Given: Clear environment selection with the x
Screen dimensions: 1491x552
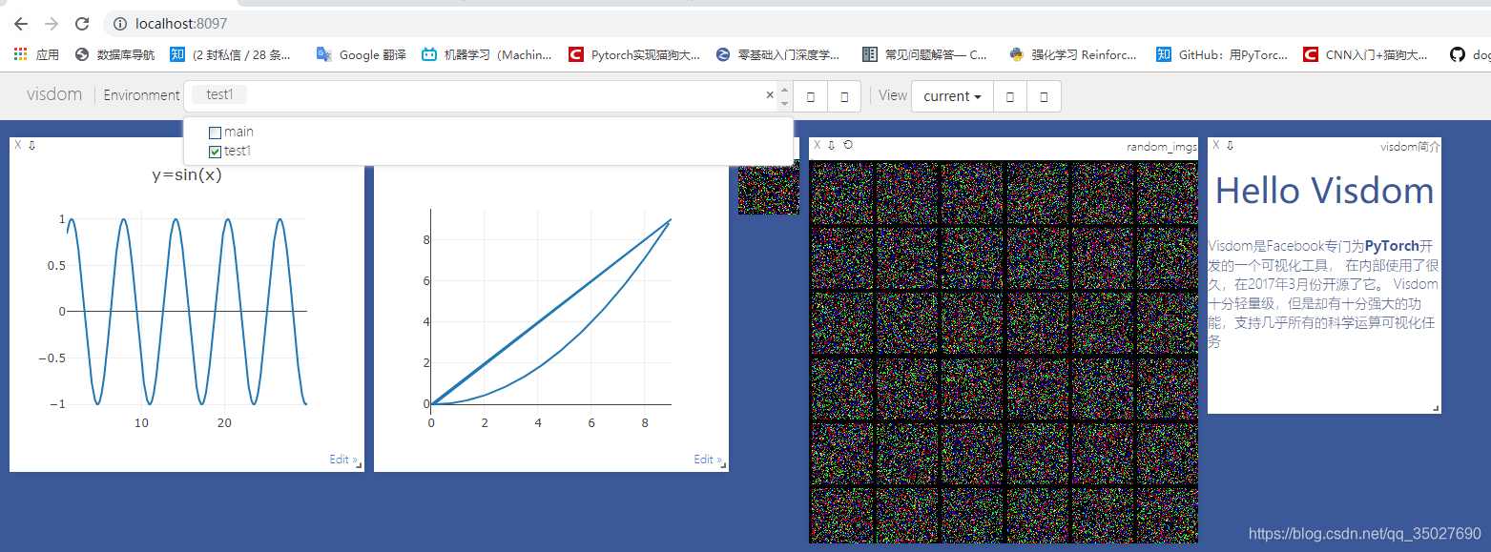Looking at the screenshot, I should (770, 94).
